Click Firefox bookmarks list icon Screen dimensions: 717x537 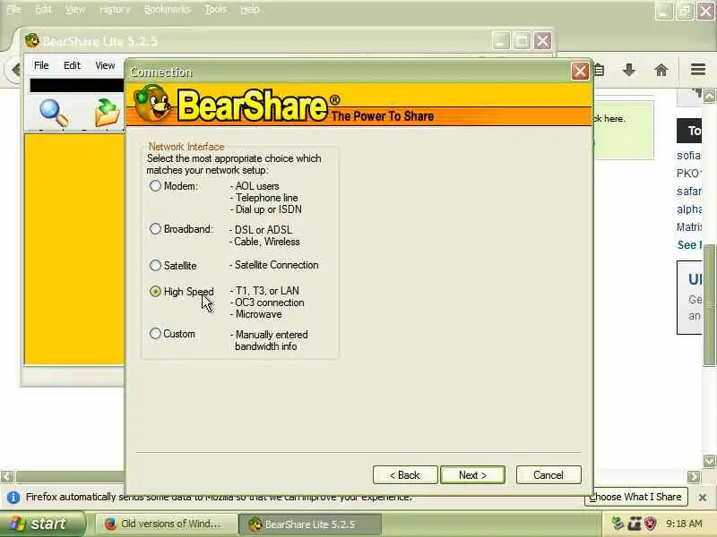(600, 70)
